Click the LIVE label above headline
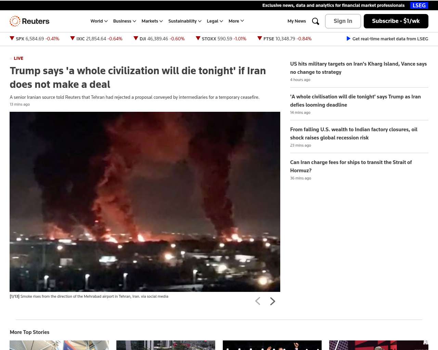The image size is (438, 350). tap(18, 58)
